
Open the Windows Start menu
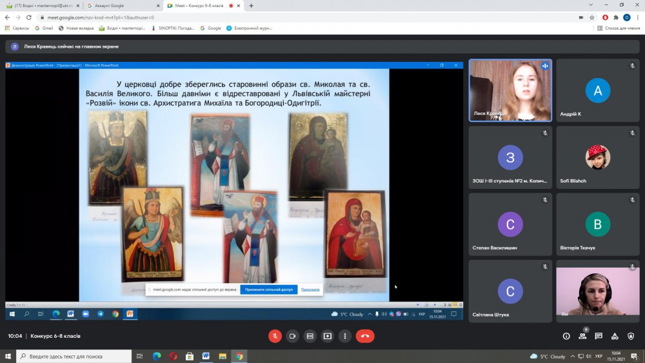coord(8,356)
